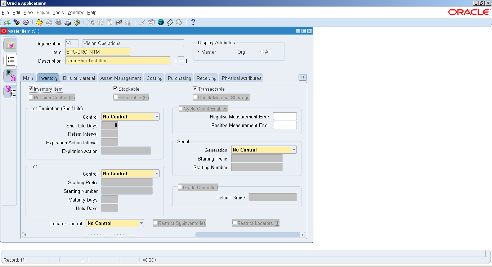The height and width of the screenshot is (267, 492).
Task: Open the Edit menu
Action: [x=17, y=13]
